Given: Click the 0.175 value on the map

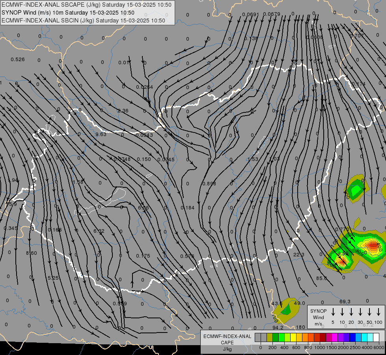Looking at the screenshot, I should click(143, 256).
